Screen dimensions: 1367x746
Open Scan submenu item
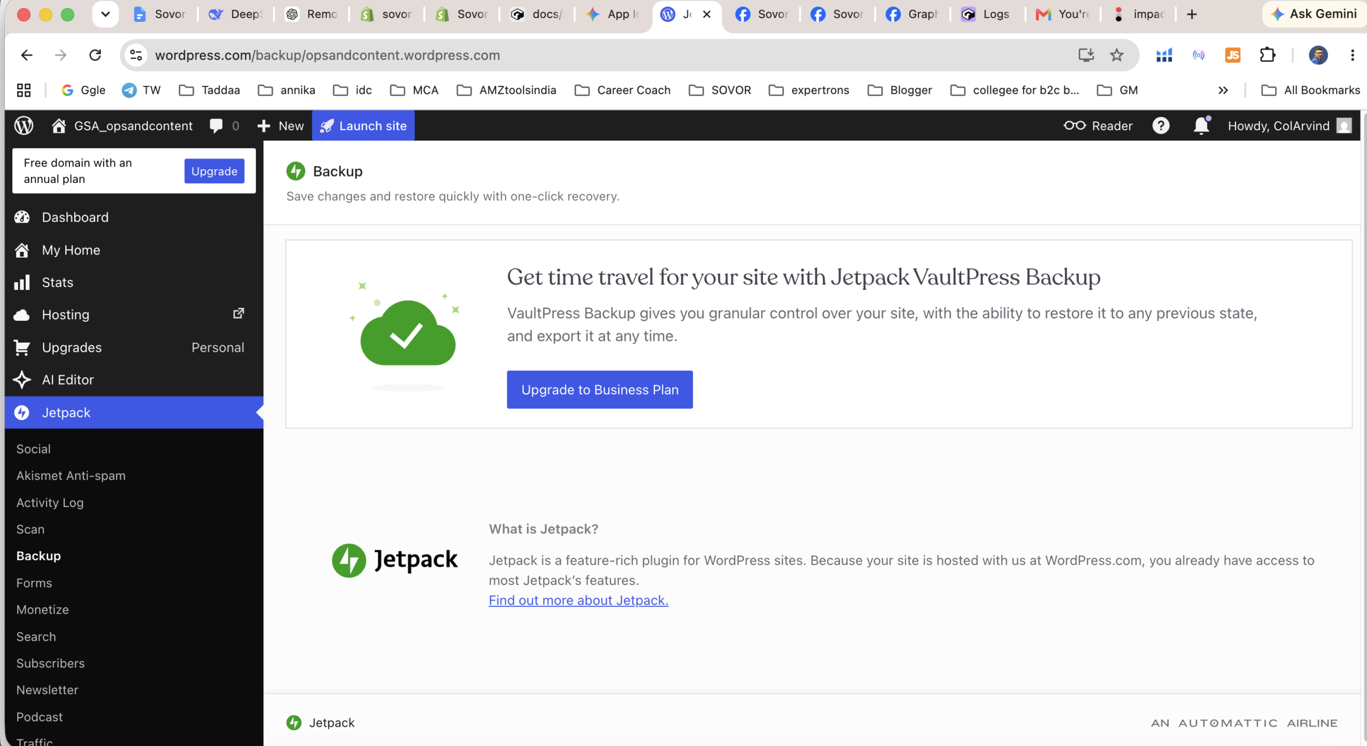(x=30, y=529)
